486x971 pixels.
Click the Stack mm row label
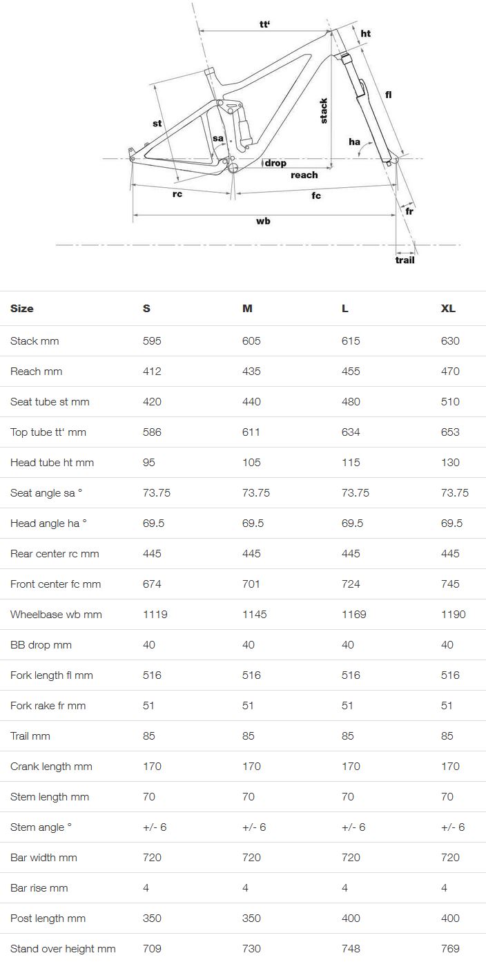(35, 341)
